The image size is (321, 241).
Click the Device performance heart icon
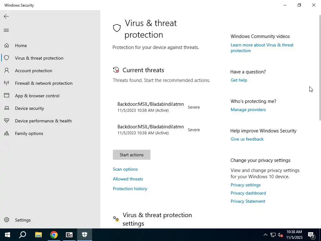(7, 120)
